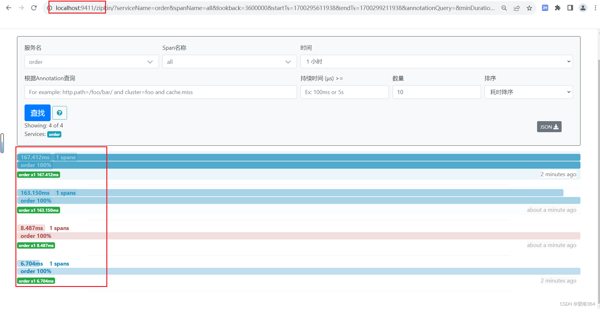This screenshot has width=600, height=309.
Task: Open the JH browser extension
Action: click(545, 8)
